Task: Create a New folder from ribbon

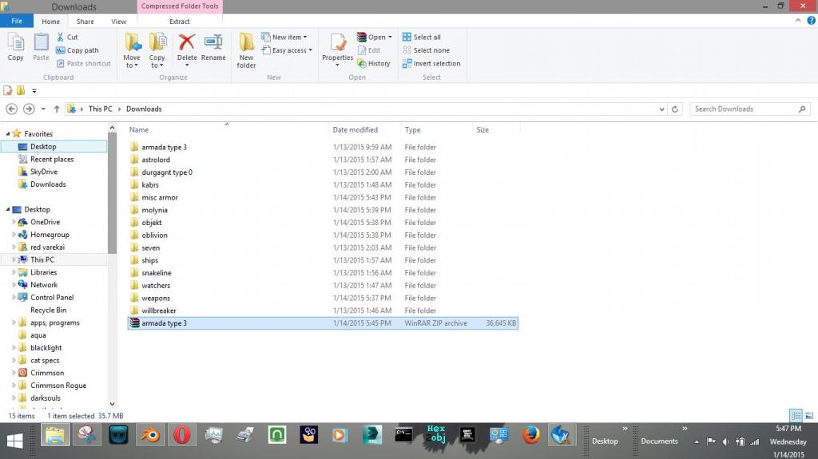Action: tap(246, 50)
